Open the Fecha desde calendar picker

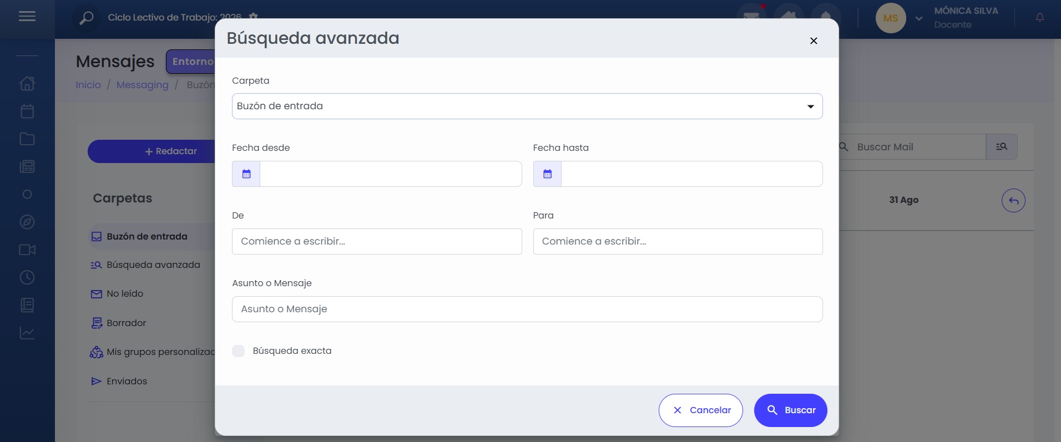pos(246,174)
